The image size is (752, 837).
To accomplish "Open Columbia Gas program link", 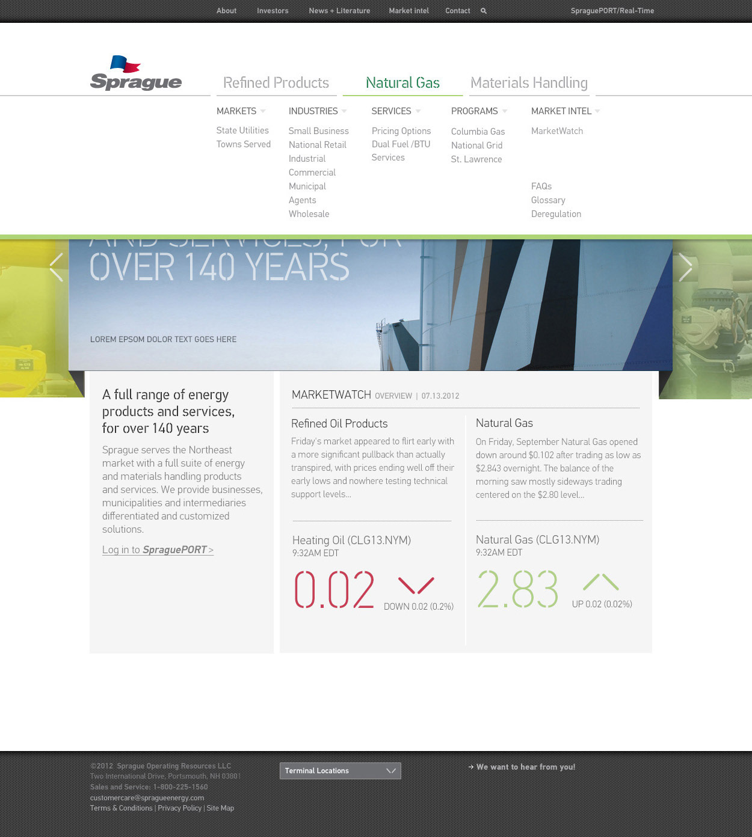I will (478, 132).
